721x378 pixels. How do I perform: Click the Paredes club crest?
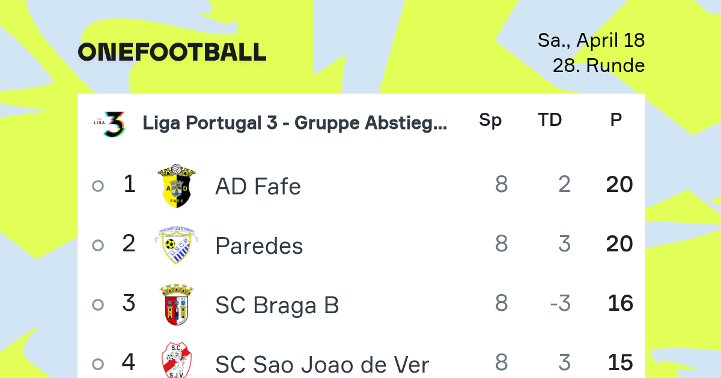[174, 245]
